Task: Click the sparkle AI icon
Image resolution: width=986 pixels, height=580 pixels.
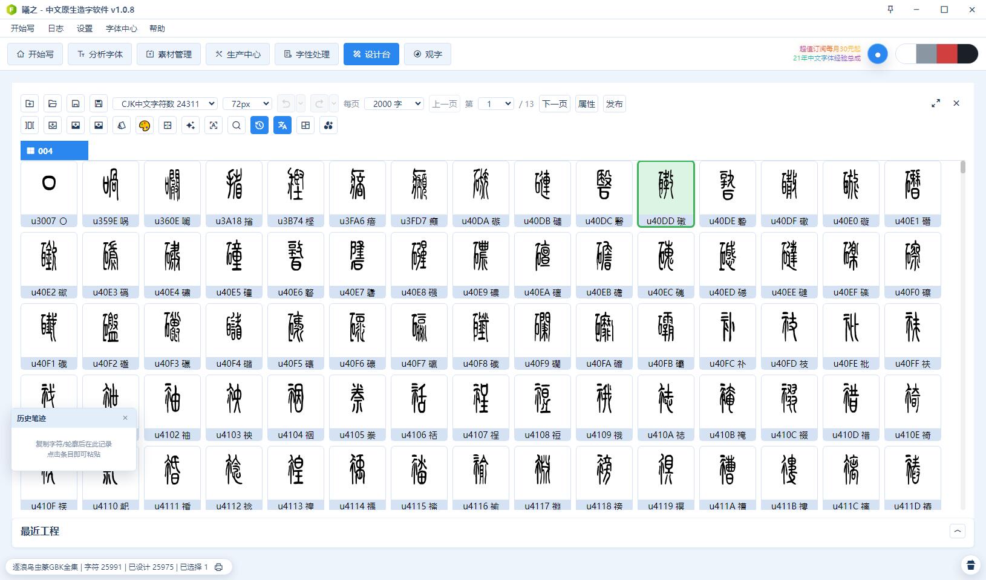Action: (x=191, y=126)
